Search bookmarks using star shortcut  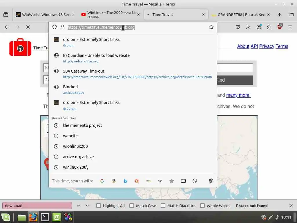coord(172,181)
